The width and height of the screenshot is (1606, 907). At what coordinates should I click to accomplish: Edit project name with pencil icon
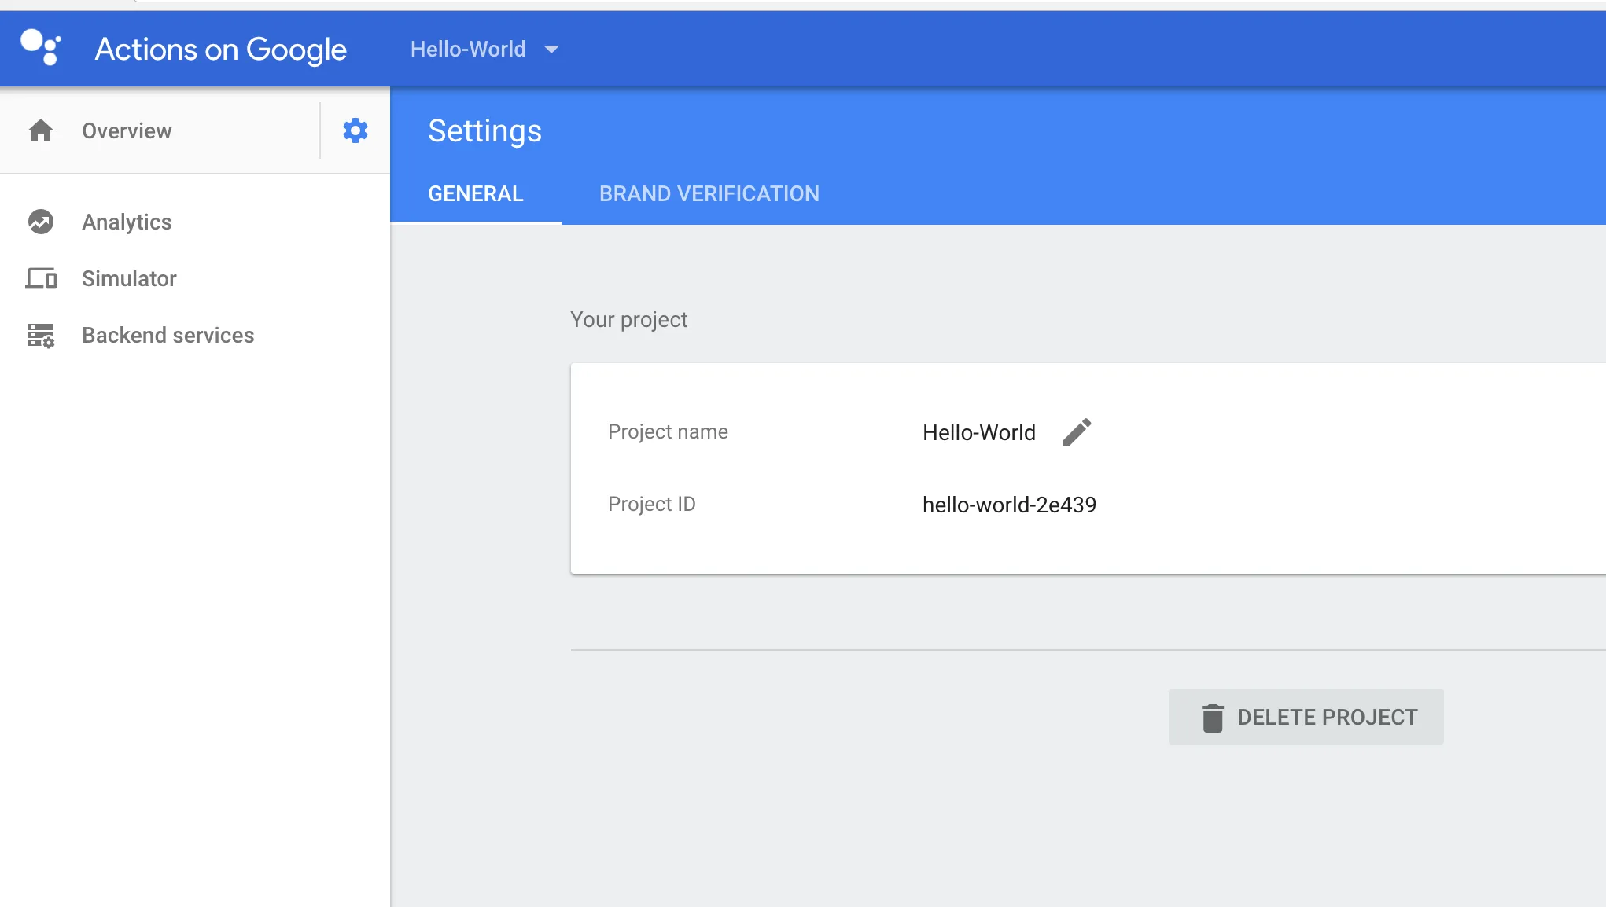(1077, 432)
